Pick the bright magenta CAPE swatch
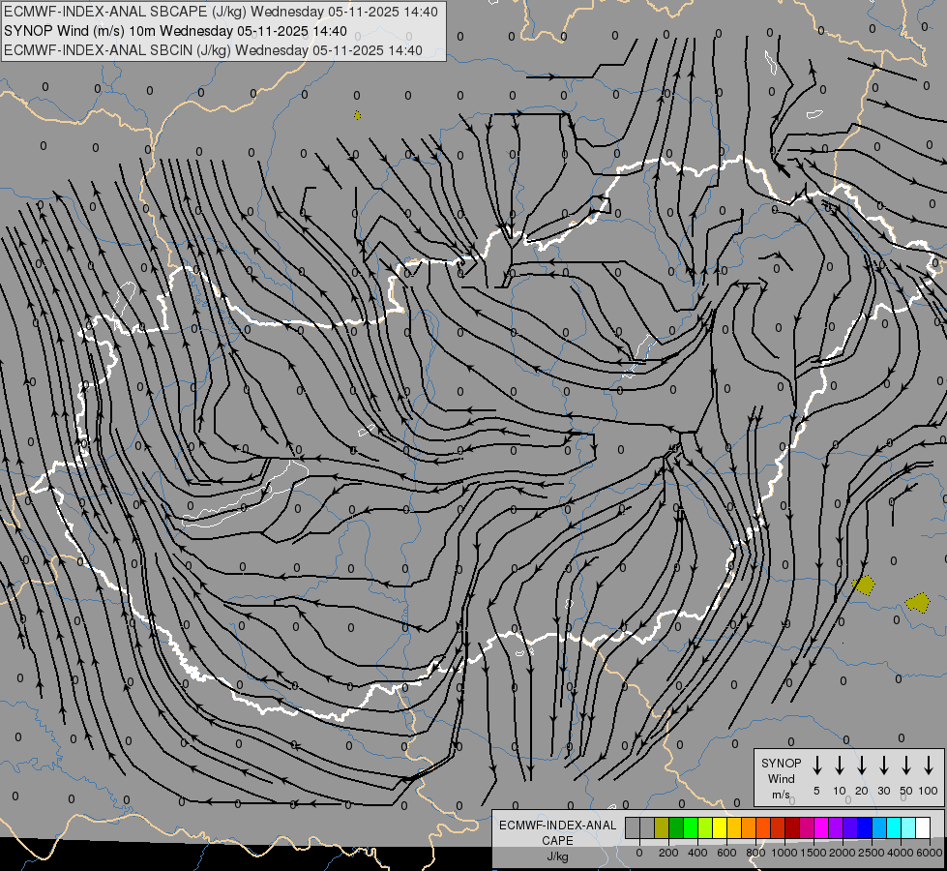The width and height of the screenshot is (947, 871). (821, 827)
